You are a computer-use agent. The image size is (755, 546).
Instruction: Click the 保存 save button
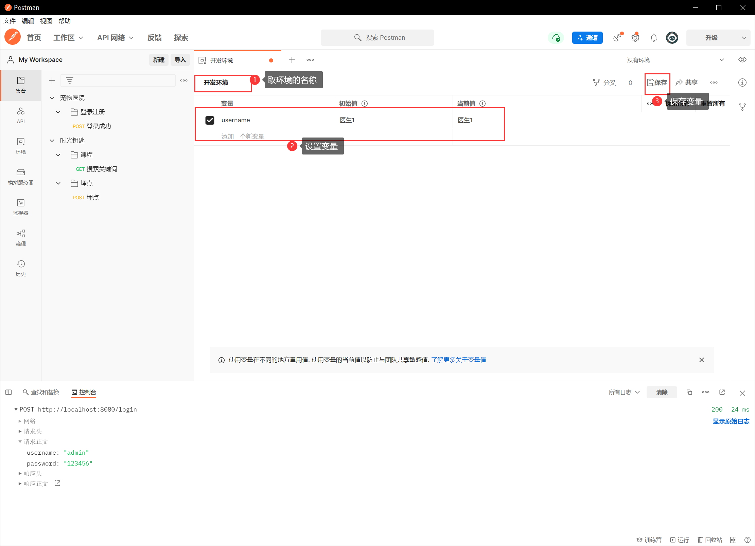pyautogui.click(x=657, y=83)
